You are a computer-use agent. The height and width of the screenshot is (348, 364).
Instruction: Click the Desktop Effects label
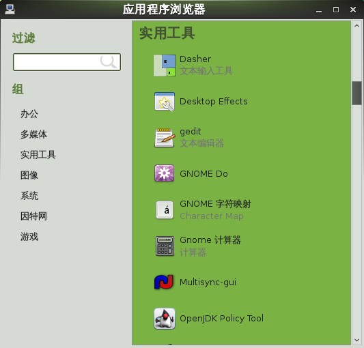pyautogui.click(x=214, y=102)
